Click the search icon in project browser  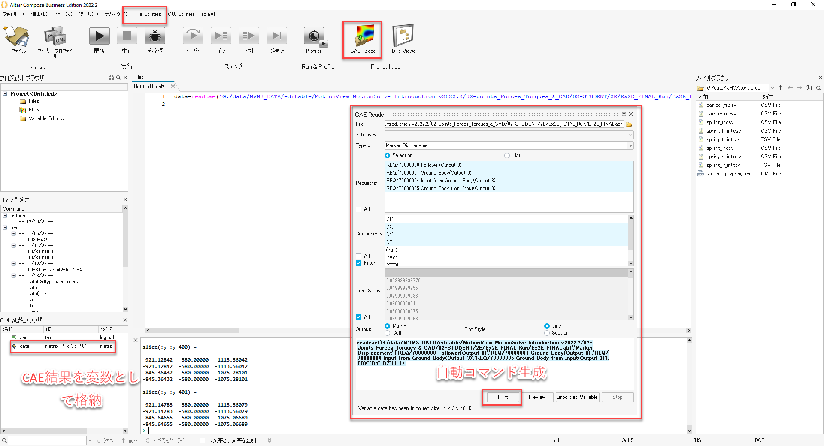[x=118, y=78]
